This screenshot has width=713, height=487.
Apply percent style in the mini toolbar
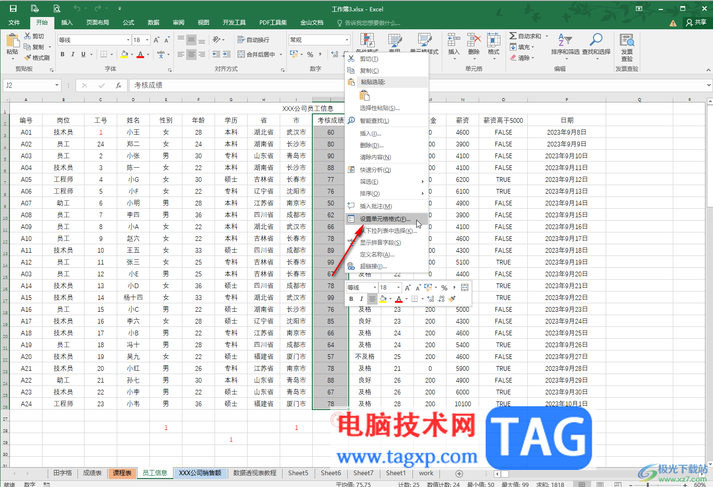444,287
